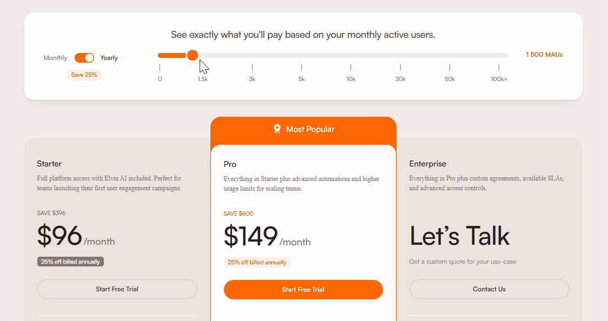
Task: Click the 1 500 MAUs value label
Action: pyautogui.click(x=544, y=55)
